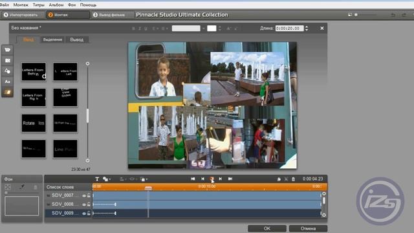Toggle italic text formatting

pyautogui.click(x=140, y=28)
